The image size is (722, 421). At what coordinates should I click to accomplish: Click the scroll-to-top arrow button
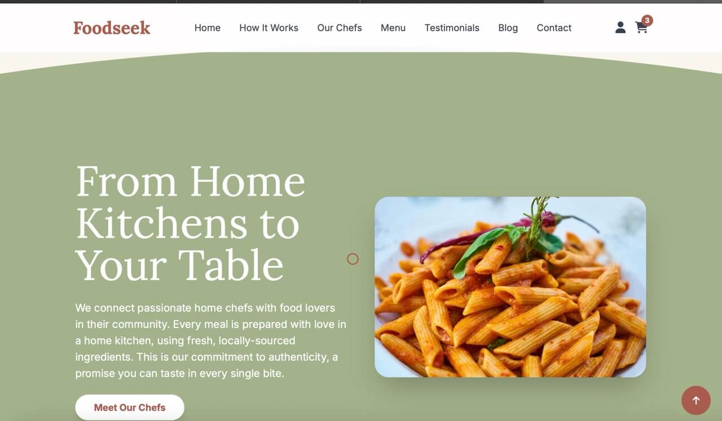click(695, 400)
